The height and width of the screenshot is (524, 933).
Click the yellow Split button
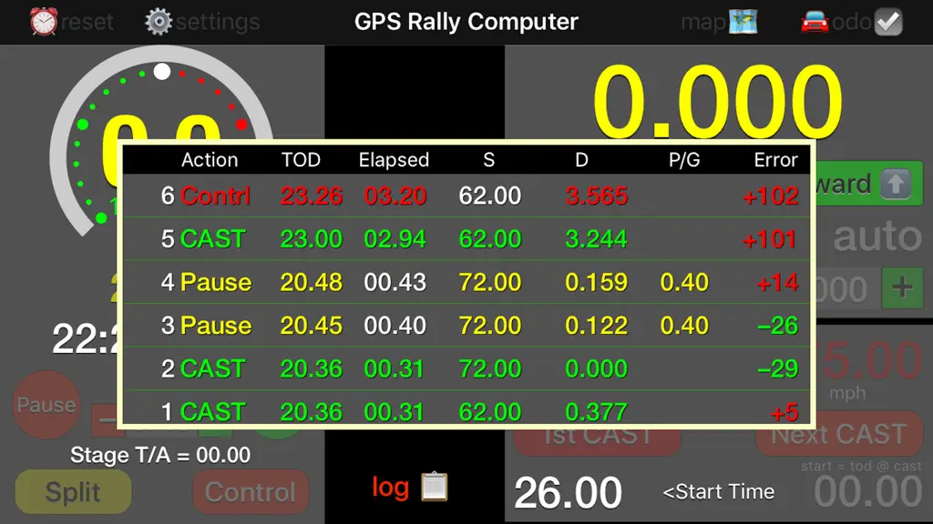click(73, 492)
